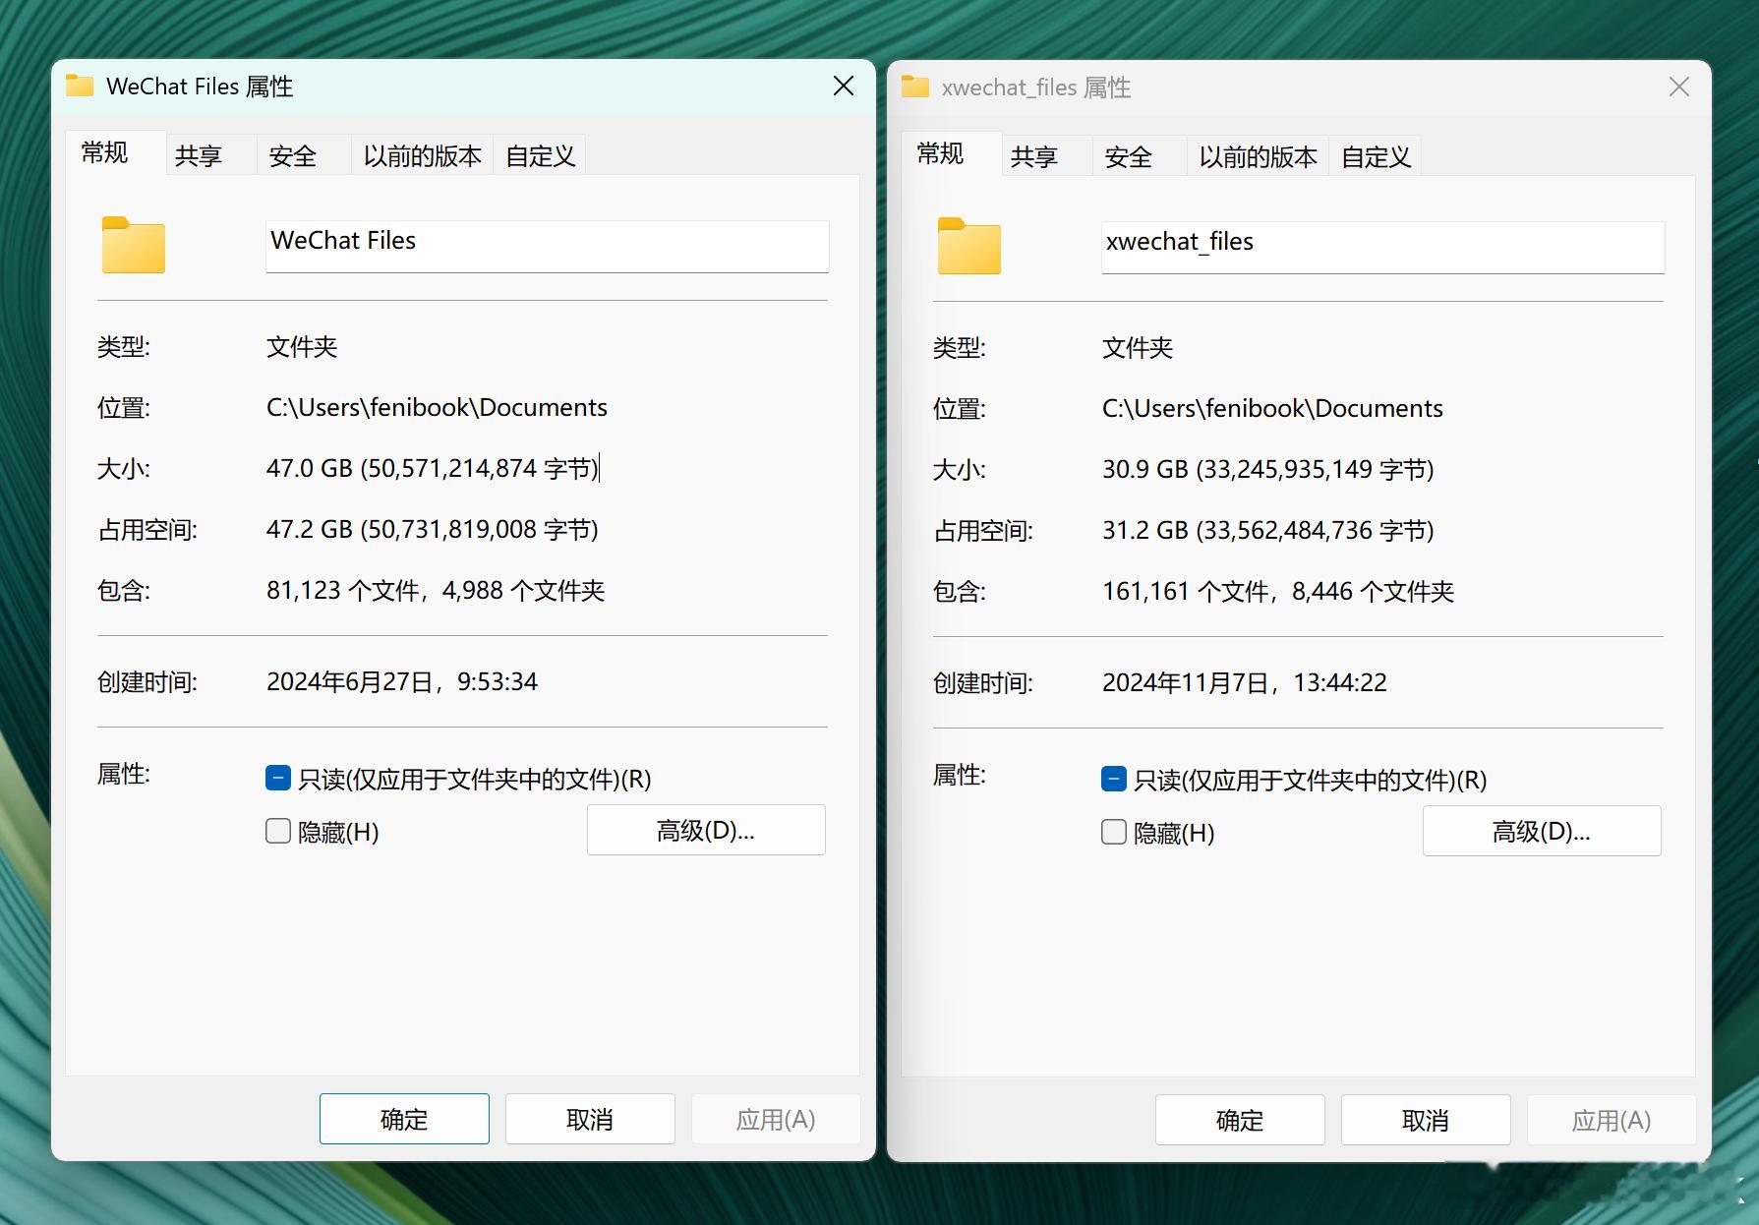Open 以前的版本 tab in WeChat Files window
The image size is (1759, 1225).
point(423,155)
